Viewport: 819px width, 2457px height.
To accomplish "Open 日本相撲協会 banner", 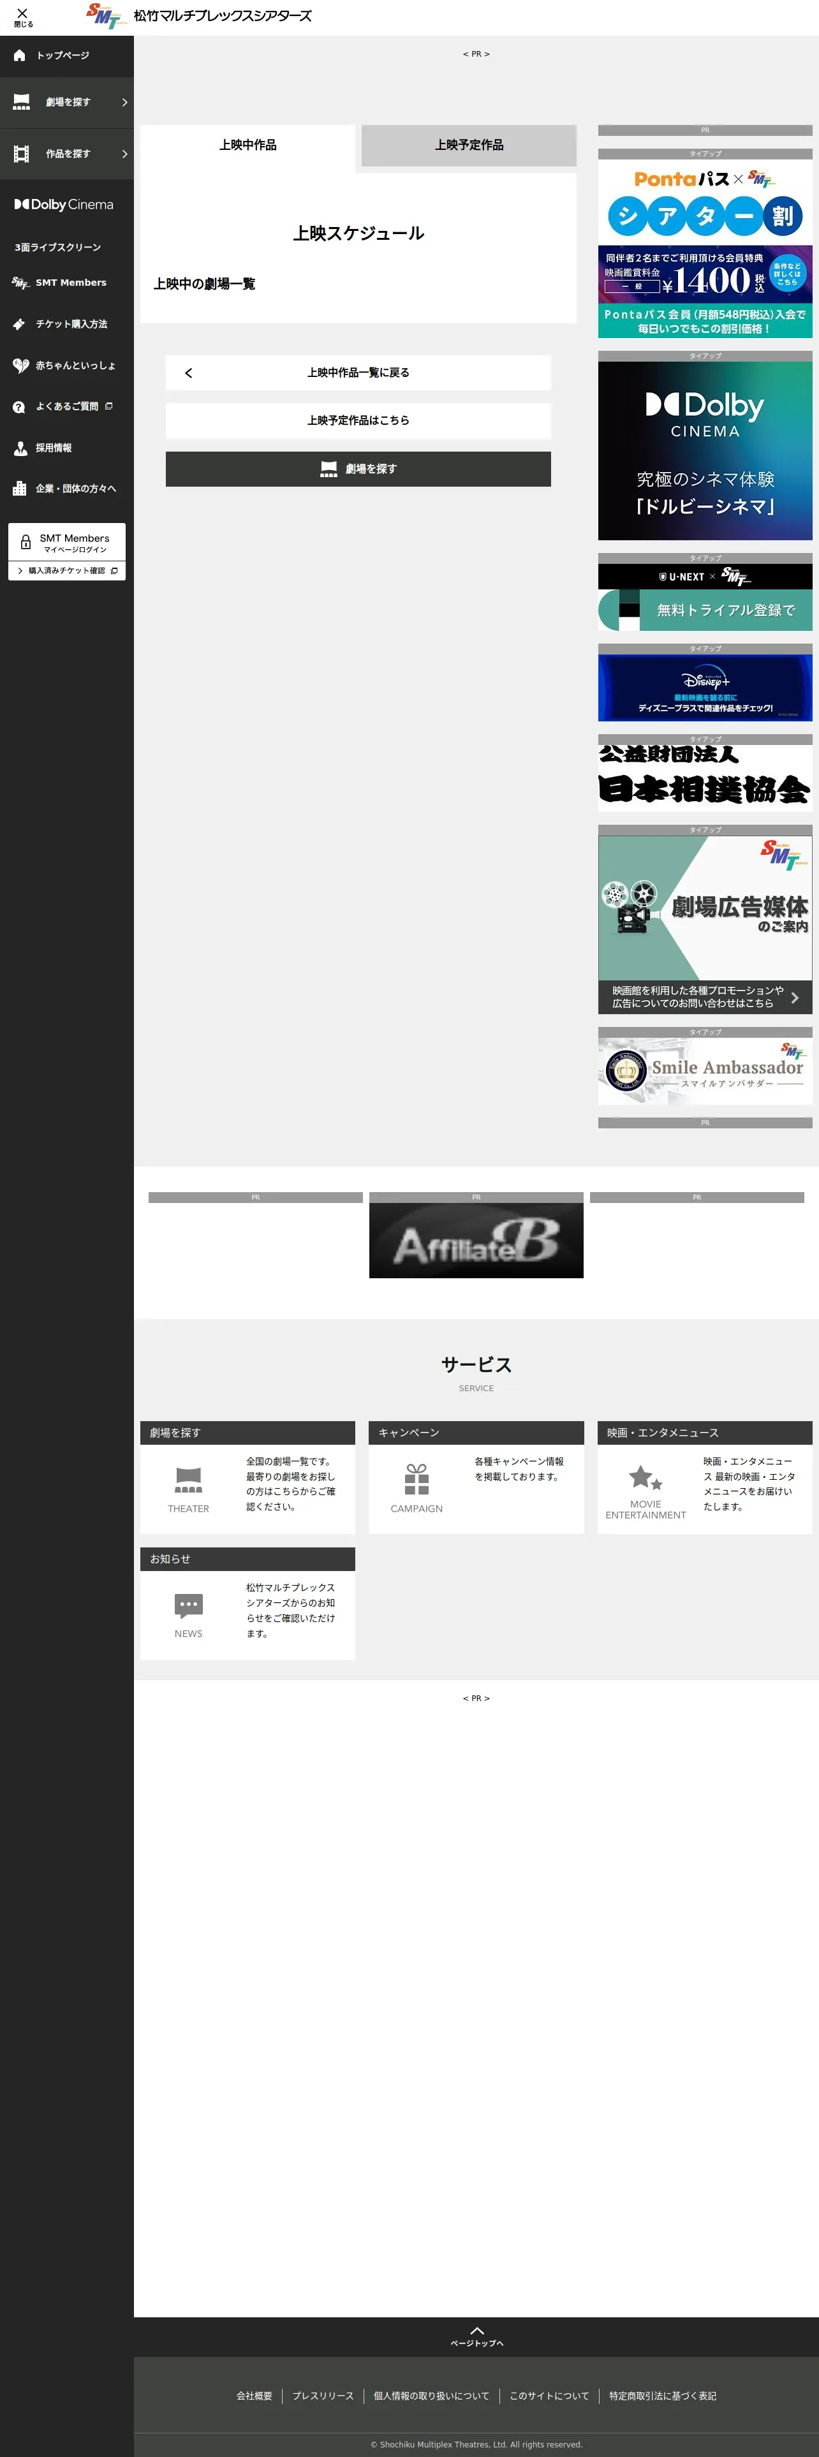I will 705,778.
